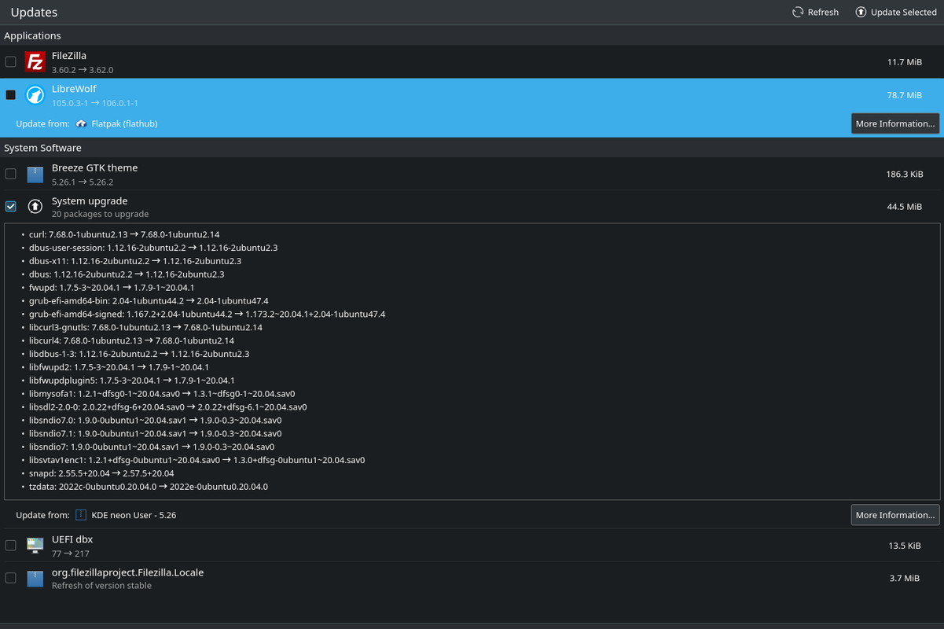Image resolution: width=944 pixels, height=629 pixels.
Task: Click the Refresh of version stable text
Action: pyautogui.click(x=101, y=586)
